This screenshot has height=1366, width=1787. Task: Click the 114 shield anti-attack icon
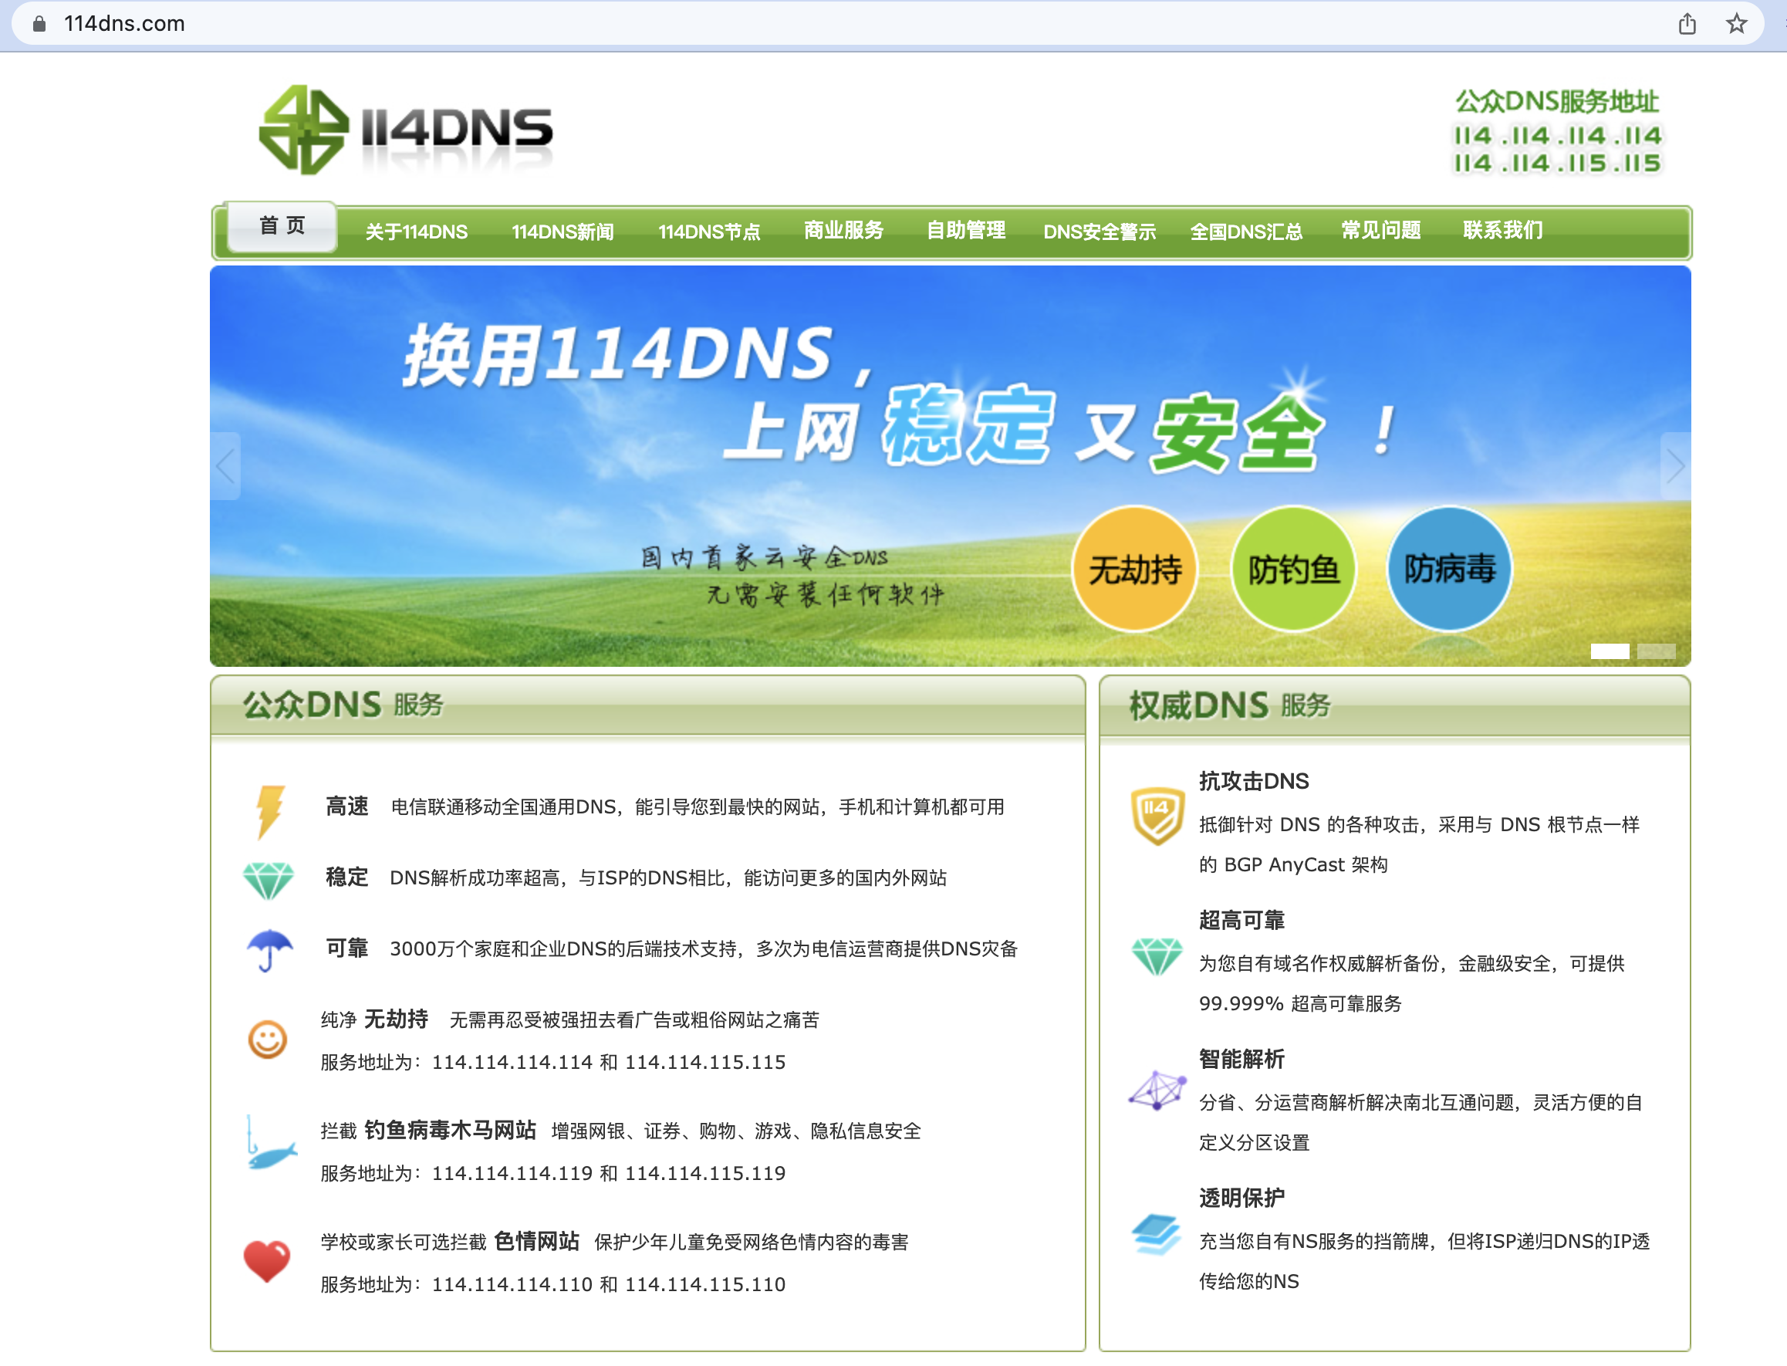point(1156,816)
